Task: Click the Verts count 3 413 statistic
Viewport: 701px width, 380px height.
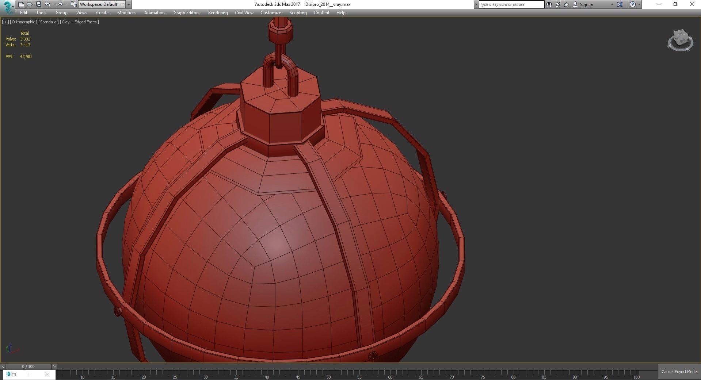Action: 25,45
